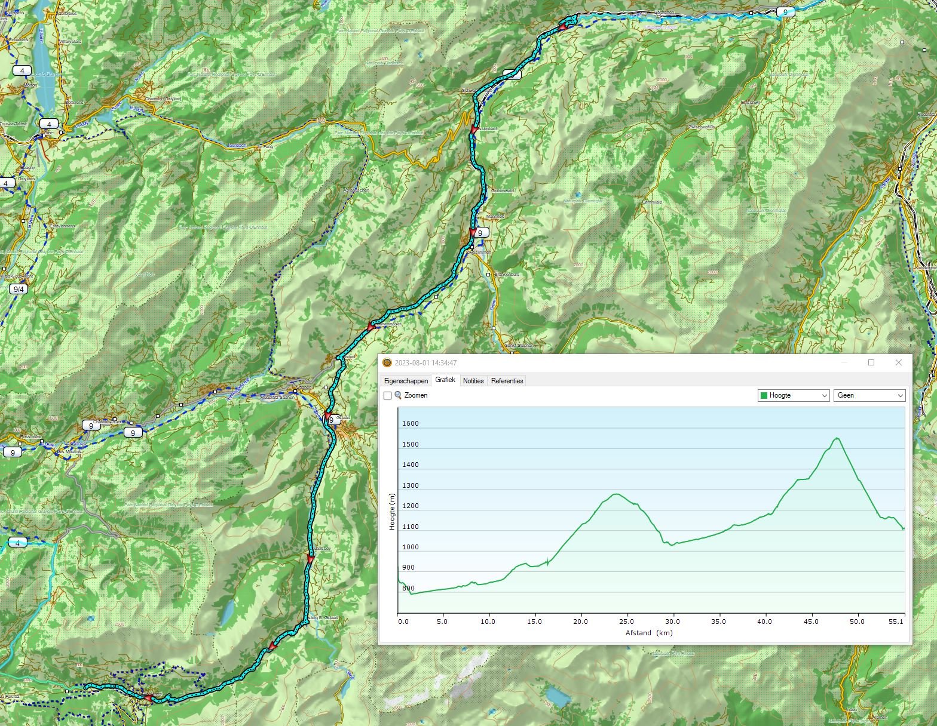937x726 pixels.
Task: Click route 9 shield near Zweisimmen
Action: click(480, 233)
